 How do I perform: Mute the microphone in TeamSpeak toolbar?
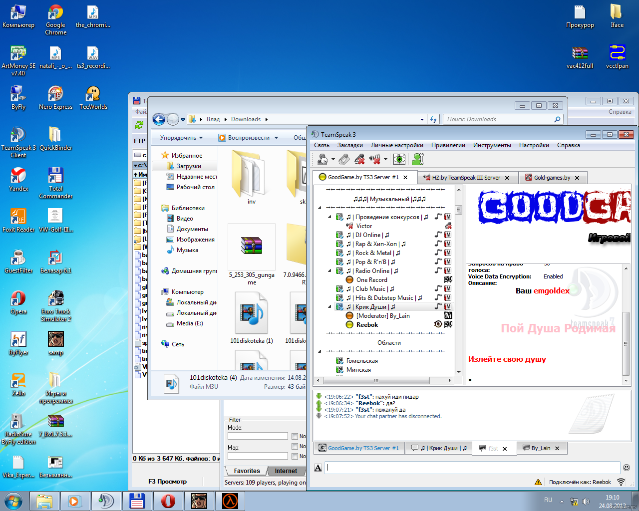(x=359, y=159)
